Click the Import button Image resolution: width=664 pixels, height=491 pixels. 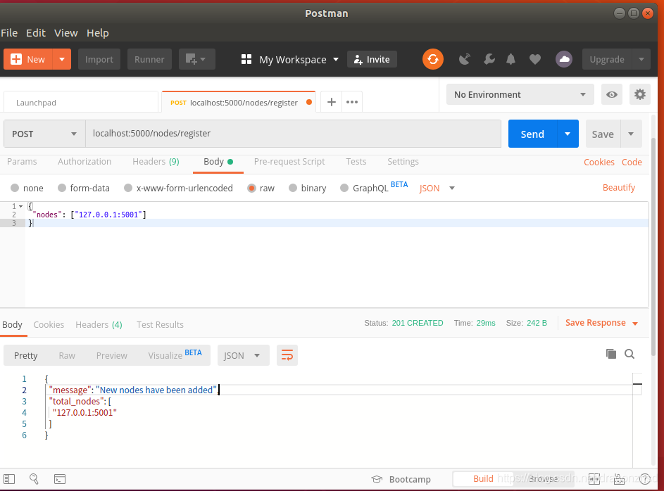(99, 59)
